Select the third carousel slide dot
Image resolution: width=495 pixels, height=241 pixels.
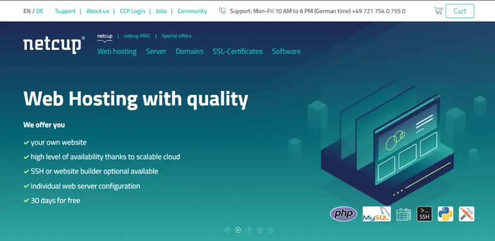[x=249, y=230]
